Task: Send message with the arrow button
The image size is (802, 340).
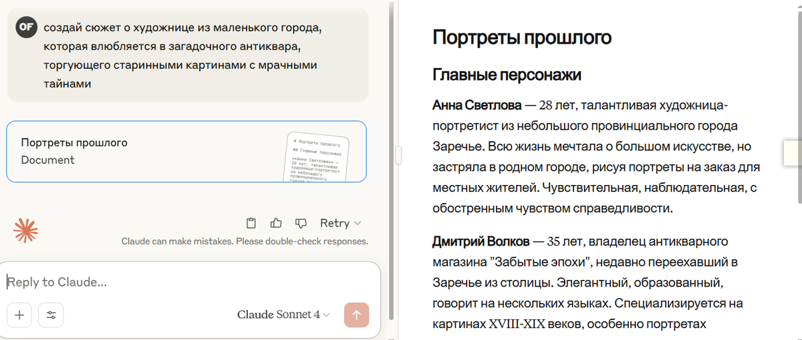Action: click(356, 315)
